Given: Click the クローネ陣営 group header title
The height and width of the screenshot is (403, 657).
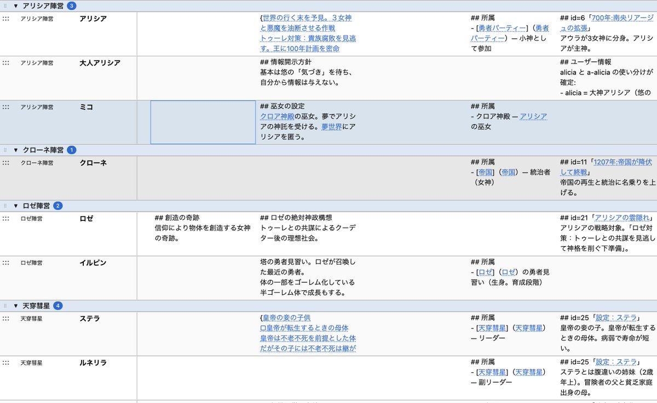Looking at the screenshot, I should click(x=43, y=150).
